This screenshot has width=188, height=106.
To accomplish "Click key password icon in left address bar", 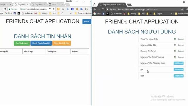I will [50, 9].
